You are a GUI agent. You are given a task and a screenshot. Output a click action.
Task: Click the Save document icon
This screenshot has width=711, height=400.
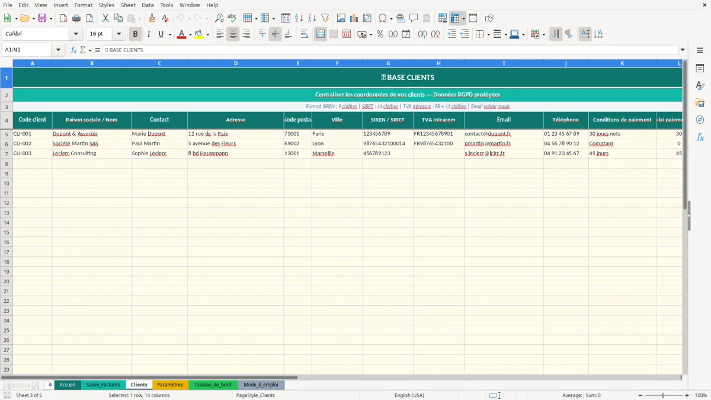tap(42, 18)
